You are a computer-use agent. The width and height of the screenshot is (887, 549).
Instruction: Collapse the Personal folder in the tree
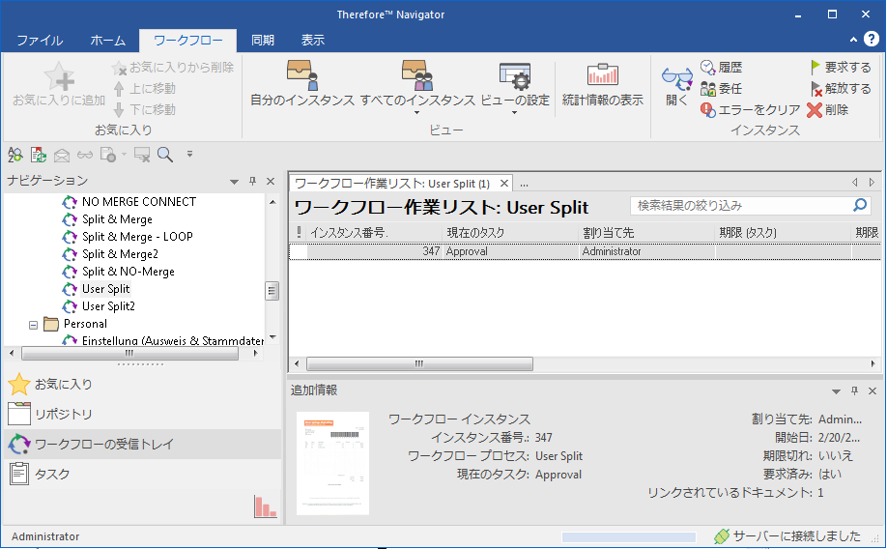34,325
